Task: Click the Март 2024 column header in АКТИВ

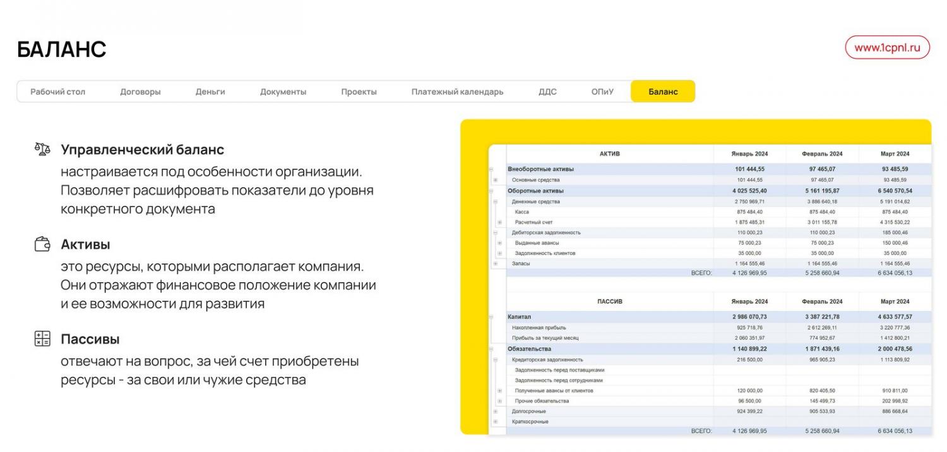Action: tap(895, 154)
